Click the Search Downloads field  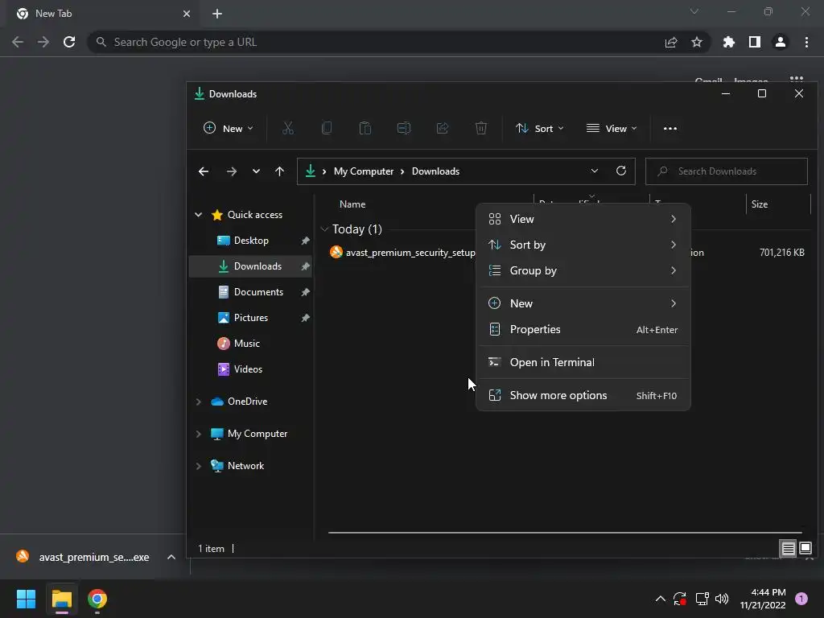727,171
